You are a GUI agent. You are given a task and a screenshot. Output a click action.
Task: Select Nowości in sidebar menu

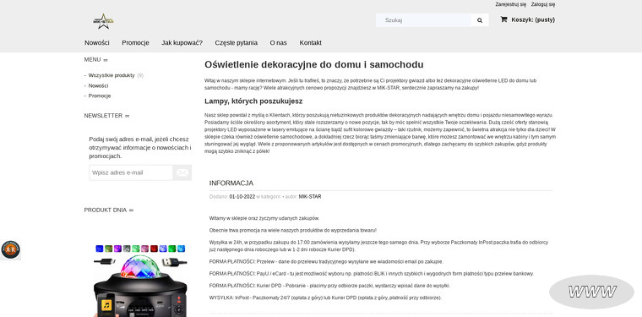[x=98, y=85]
